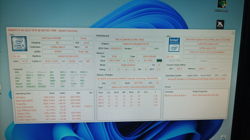Image resolution: width=250 pixels, height=140 pixels.
Task: Click the Legacy Boot indicator
Action: pyautogui.click(x=192, y=75)
